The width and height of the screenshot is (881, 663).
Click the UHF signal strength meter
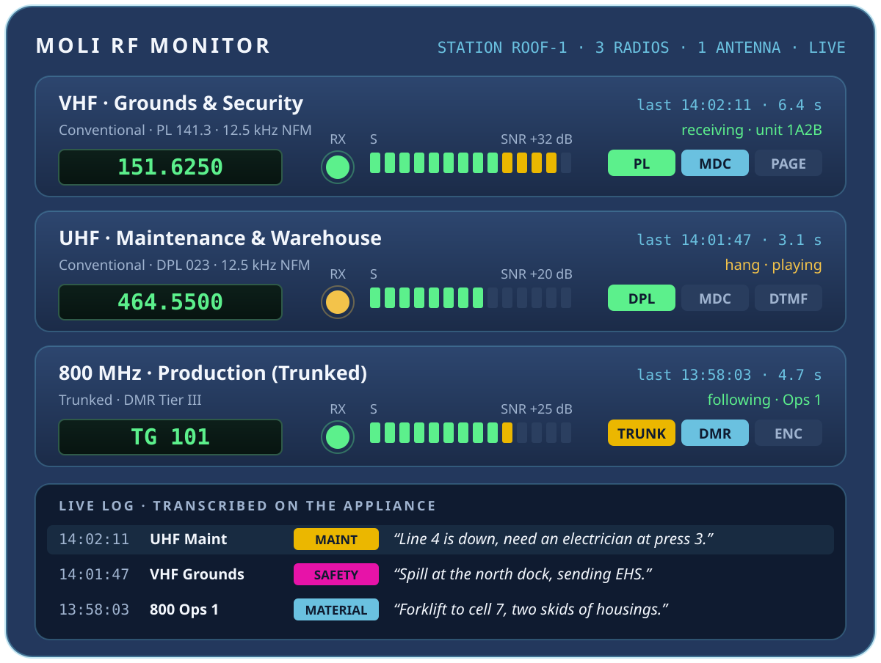pos(471,298)
